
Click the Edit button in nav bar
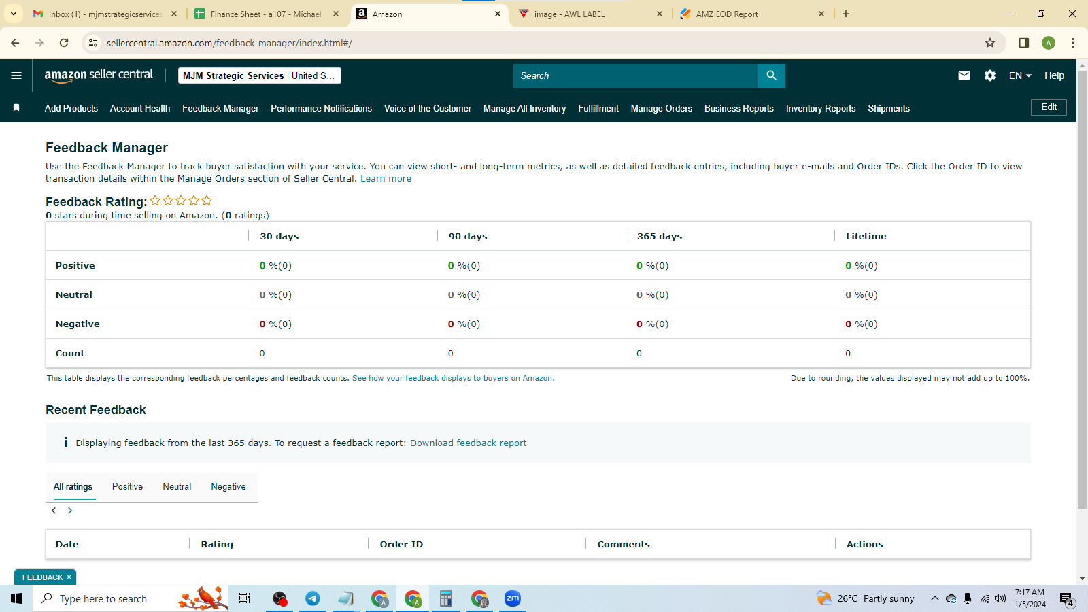tap(1049, 107)
